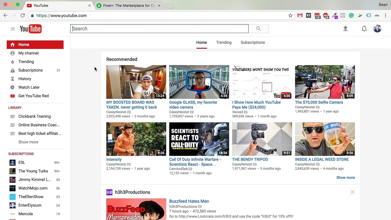Open the Boosted Board video thumbnail
Screen dimensions: 391x220
coord(136,82)
